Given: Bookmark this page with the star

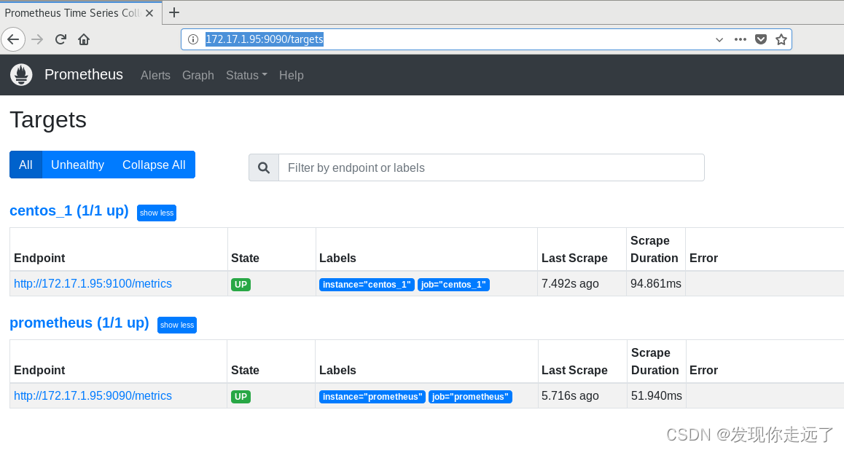Looking at the screenshot, I should pyautogui.click(x=781, y=39).
